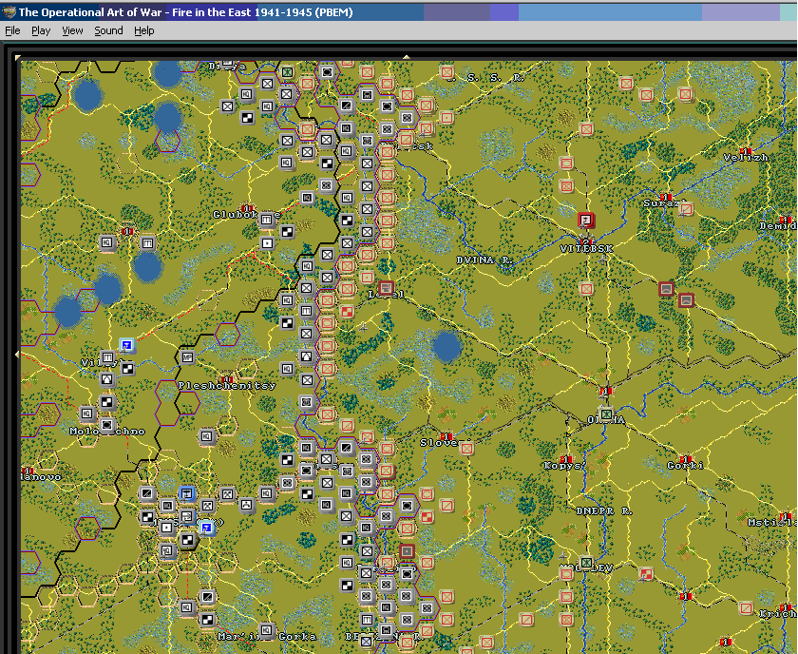Click the corner scroll arrow at map top-left
The height and width of the screenshot is (654, 798).
tap(18, 58)
